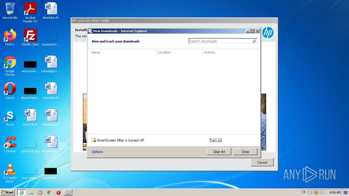Open Windows Media Player taskbar icon

coord(40,192)
